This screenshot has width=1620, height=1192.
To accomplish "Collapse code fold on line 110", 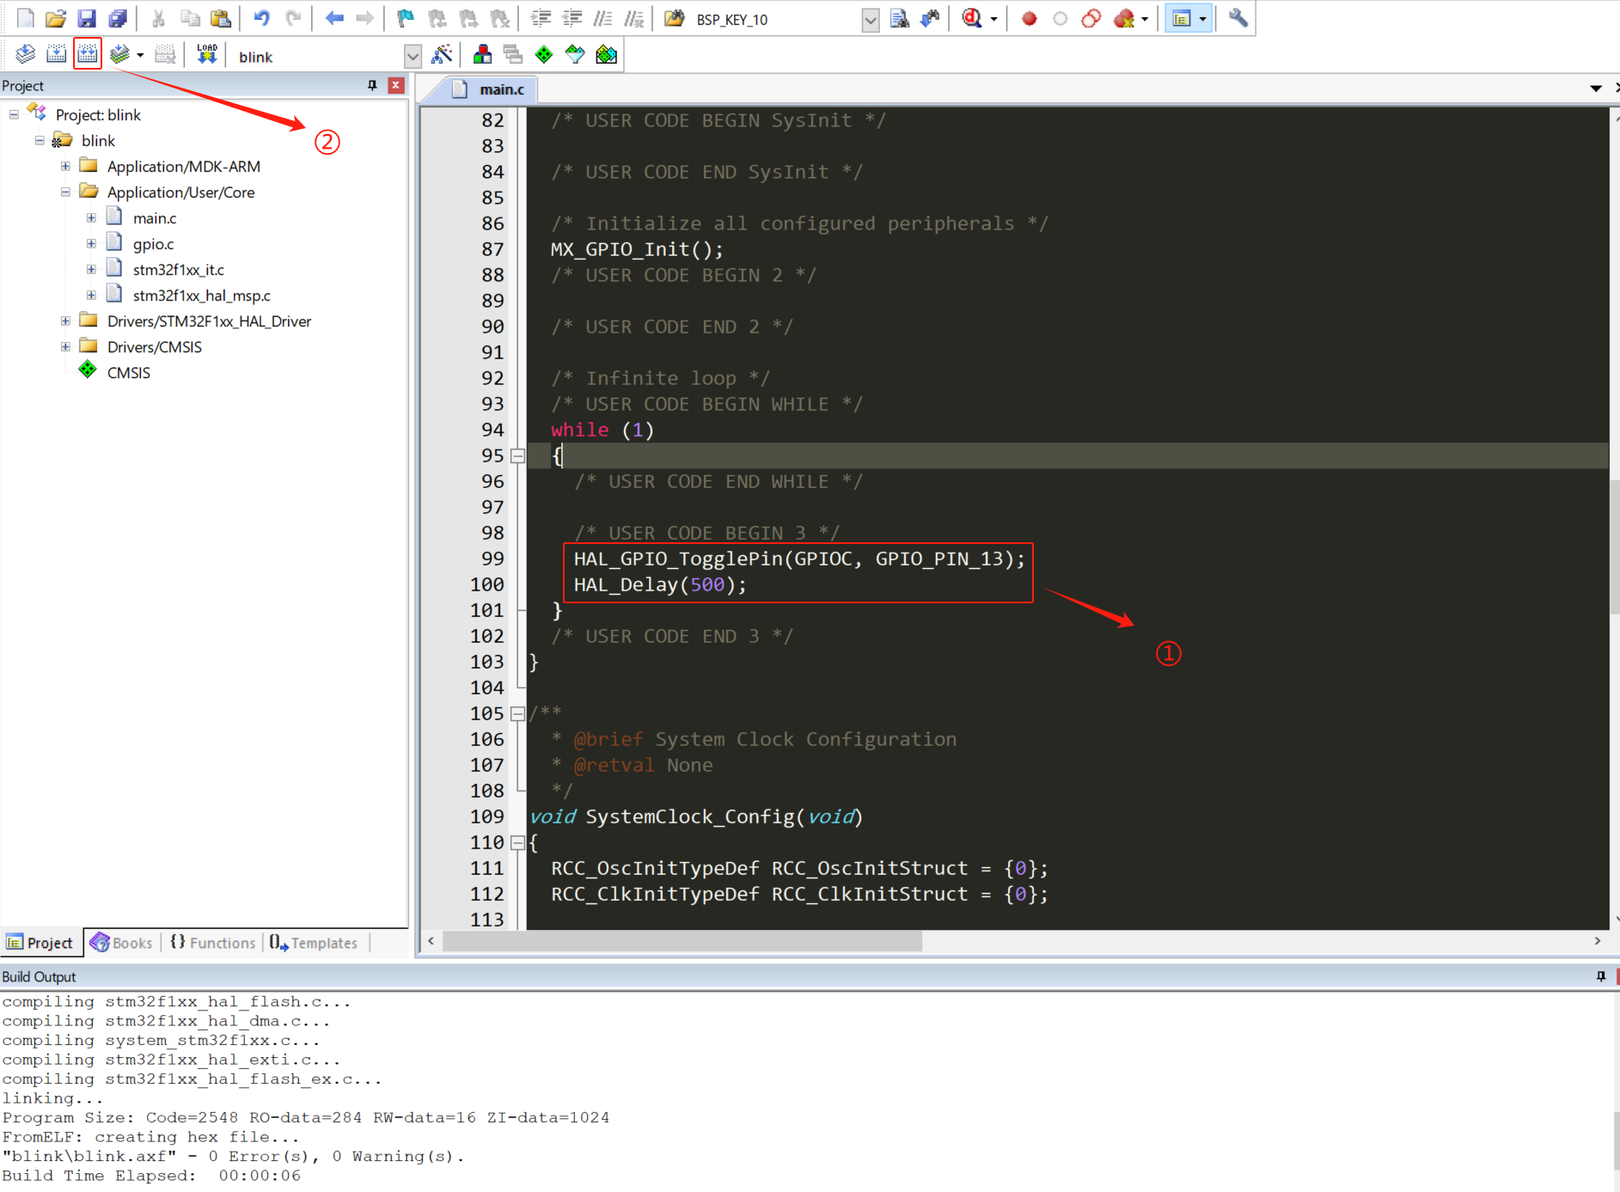I will pos(517,842).
